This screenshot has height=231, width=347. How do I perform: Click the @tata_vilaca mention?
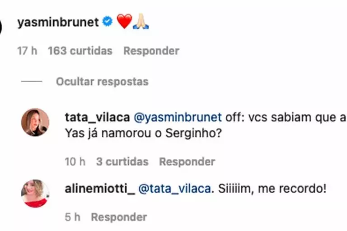(x=174, y=189)
